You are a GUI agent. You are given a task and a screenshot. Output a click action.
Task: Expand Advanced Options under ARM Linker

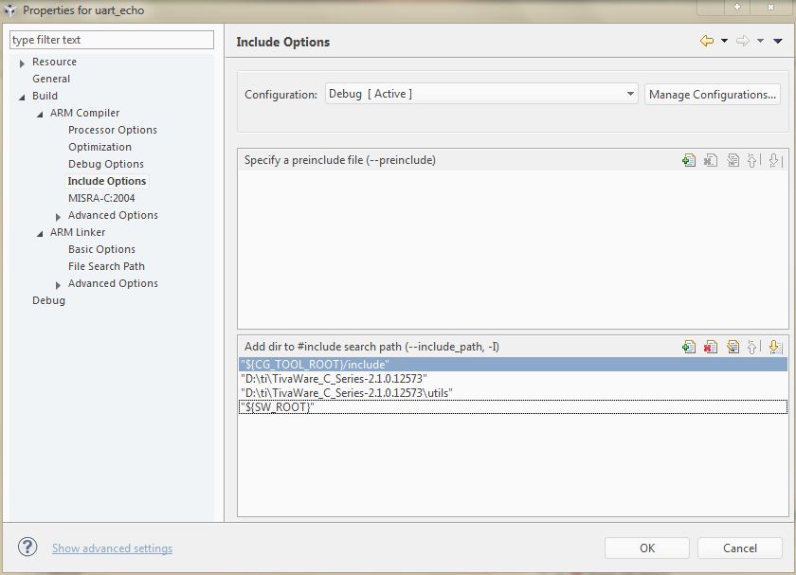[58, 284]
